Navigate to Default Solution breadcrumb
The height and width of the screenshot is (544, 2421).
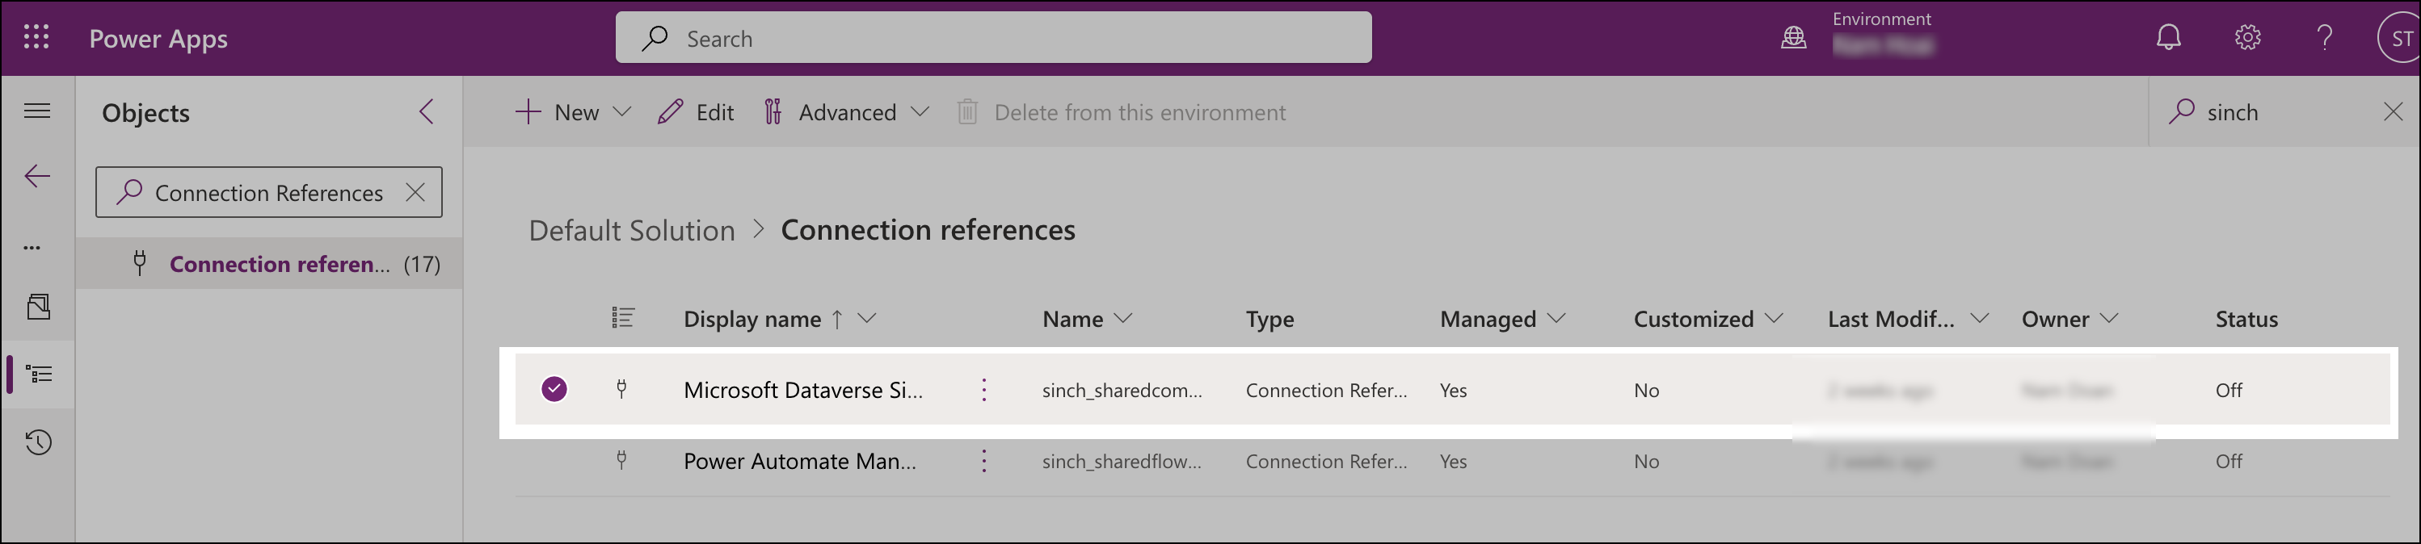pos(632,230)
